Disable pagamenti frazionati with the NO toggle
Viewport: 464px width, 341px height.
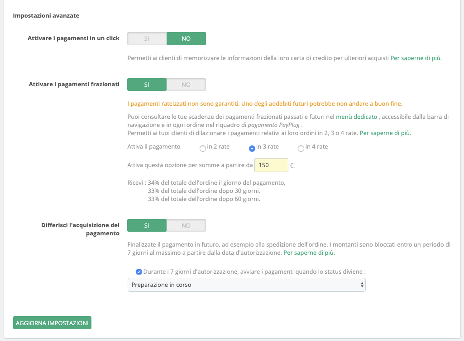pyautogui.click(x=186, y=84)
